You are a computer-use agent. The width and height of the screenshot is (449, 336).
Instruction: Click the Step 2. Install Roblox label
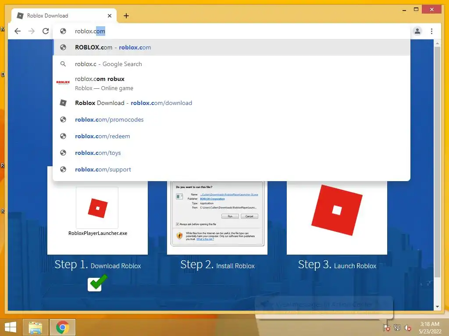coord(217,265)
